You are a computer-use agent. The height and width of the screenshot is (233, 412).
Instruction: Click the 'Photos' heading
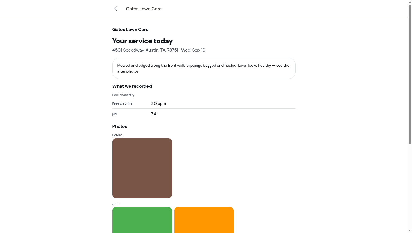[x=120, y=126]
